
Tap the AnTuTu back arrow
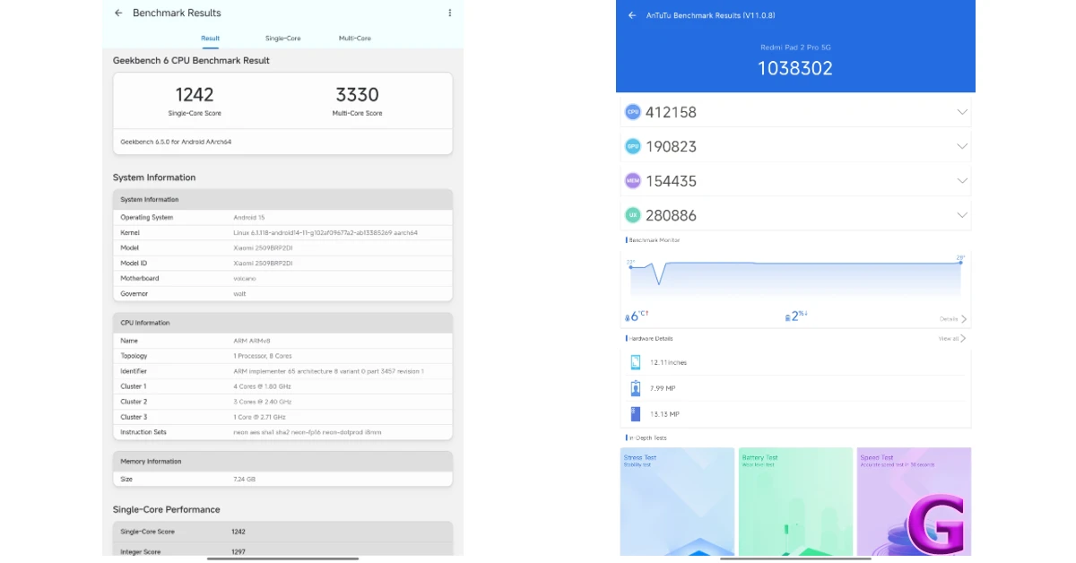tap(632, 15)
